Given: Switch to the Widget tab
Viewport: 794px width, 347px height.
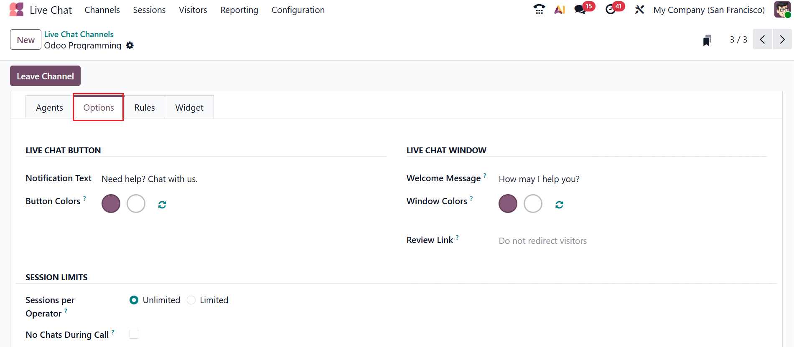Looking at the screenshot, I should [x=189, y=108].
